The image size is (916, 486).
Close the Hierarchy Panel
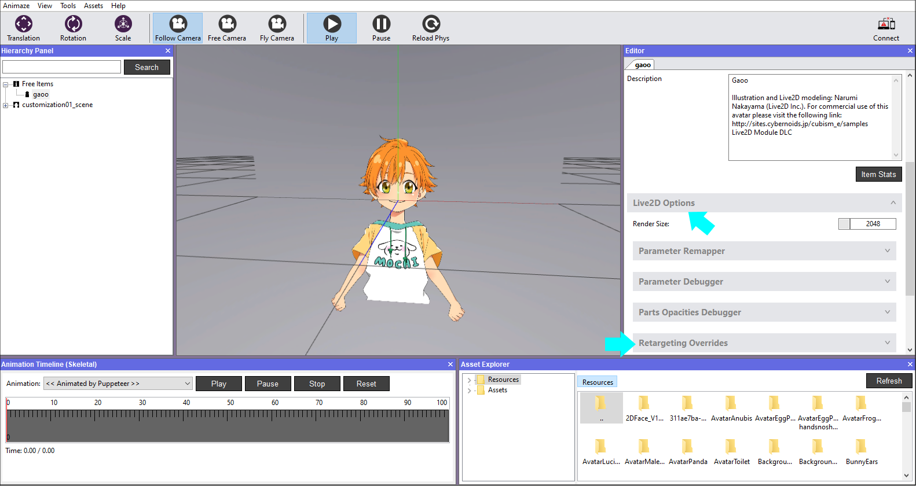coord(168,51)
